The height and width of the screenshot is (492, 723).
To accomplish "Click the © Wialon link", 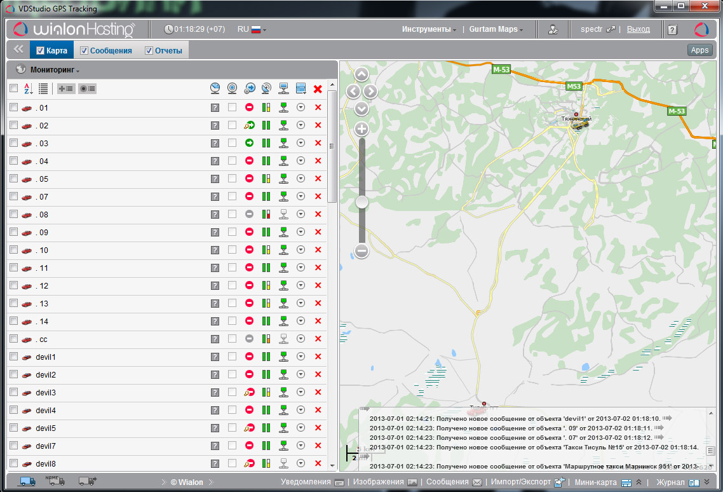I will click(187, 482).
